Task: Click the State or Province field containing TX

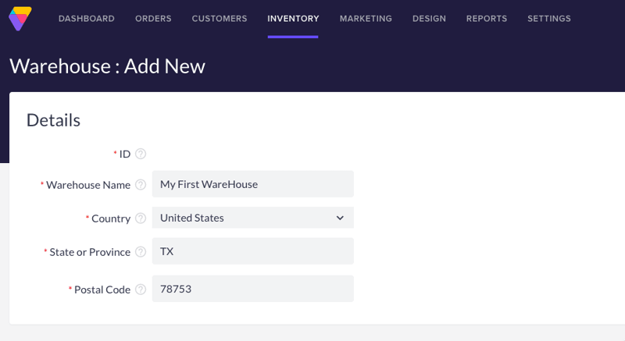Action: pyautogui.click(x=252, y=251)
